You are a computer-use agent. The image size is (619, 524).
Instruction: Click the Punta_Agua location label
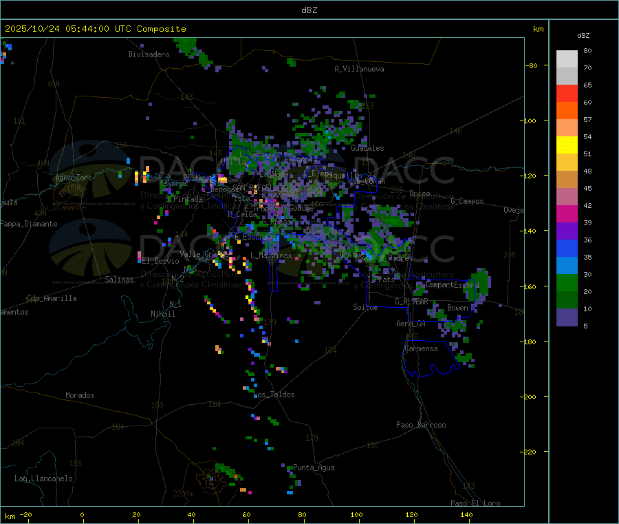click(314, 468)
